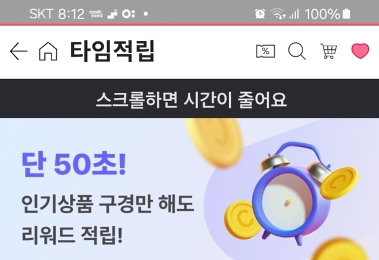Tap the gold coin left of clock
This screenshot has height=260, width=379.
[x=242, y=220]
